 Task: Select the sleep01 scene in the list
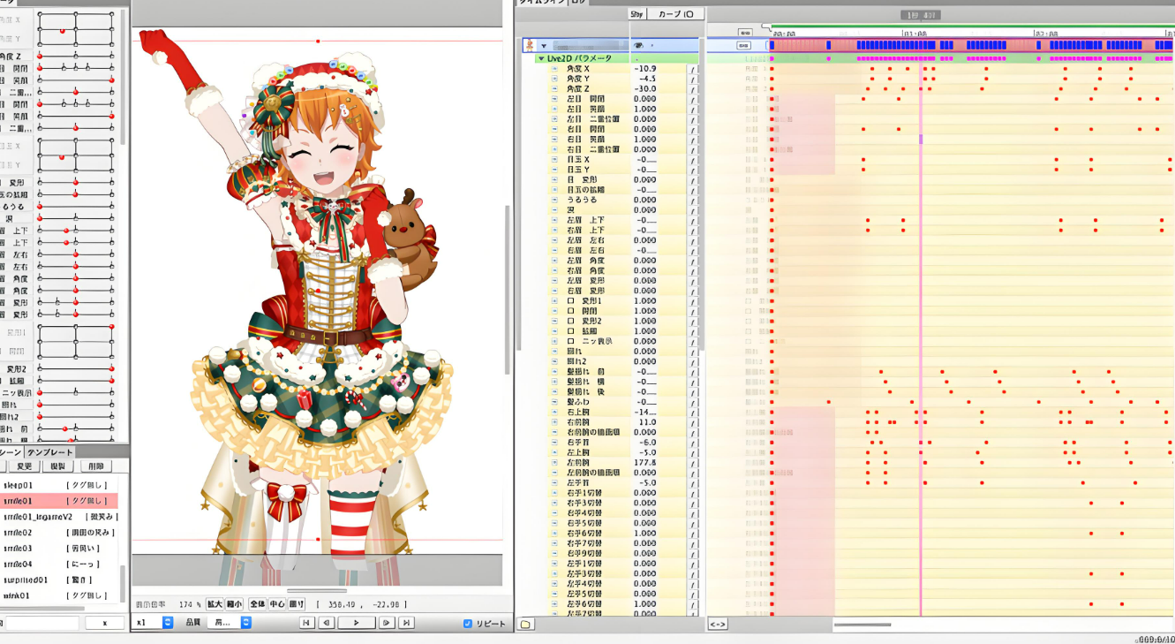[59, 485]
